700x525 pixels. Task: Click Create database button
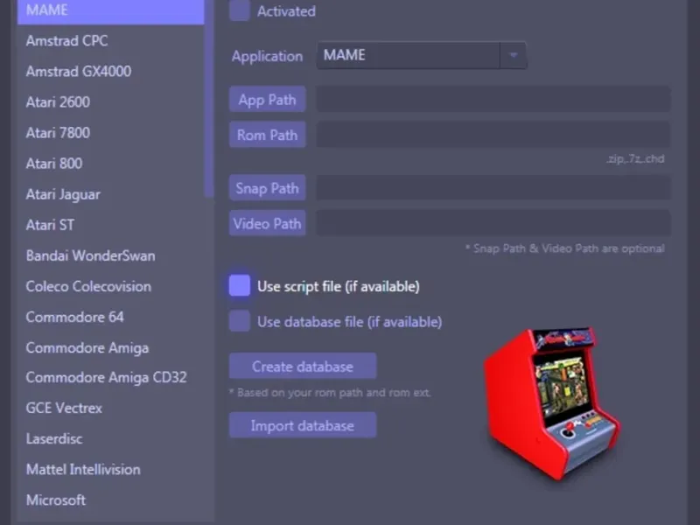coord(303,367)
